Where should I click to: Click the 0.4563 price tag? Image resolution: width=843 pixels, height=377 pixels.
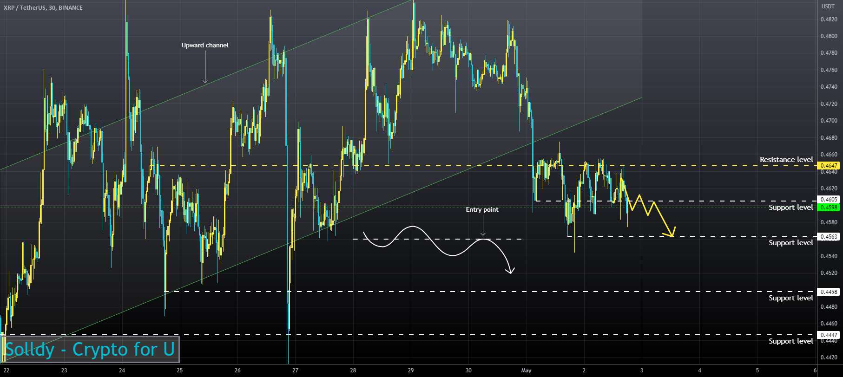(x=829, y=236)
